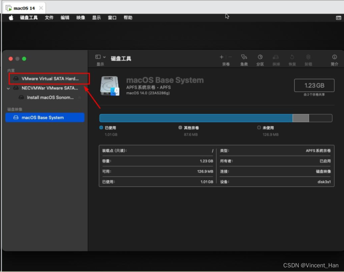Click the green zoom window button
This screenshot has width=344, height=272.
[24, 59]
